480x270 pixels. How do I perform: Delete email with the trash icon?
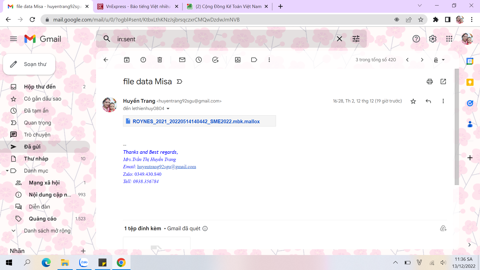pos(160,60)
